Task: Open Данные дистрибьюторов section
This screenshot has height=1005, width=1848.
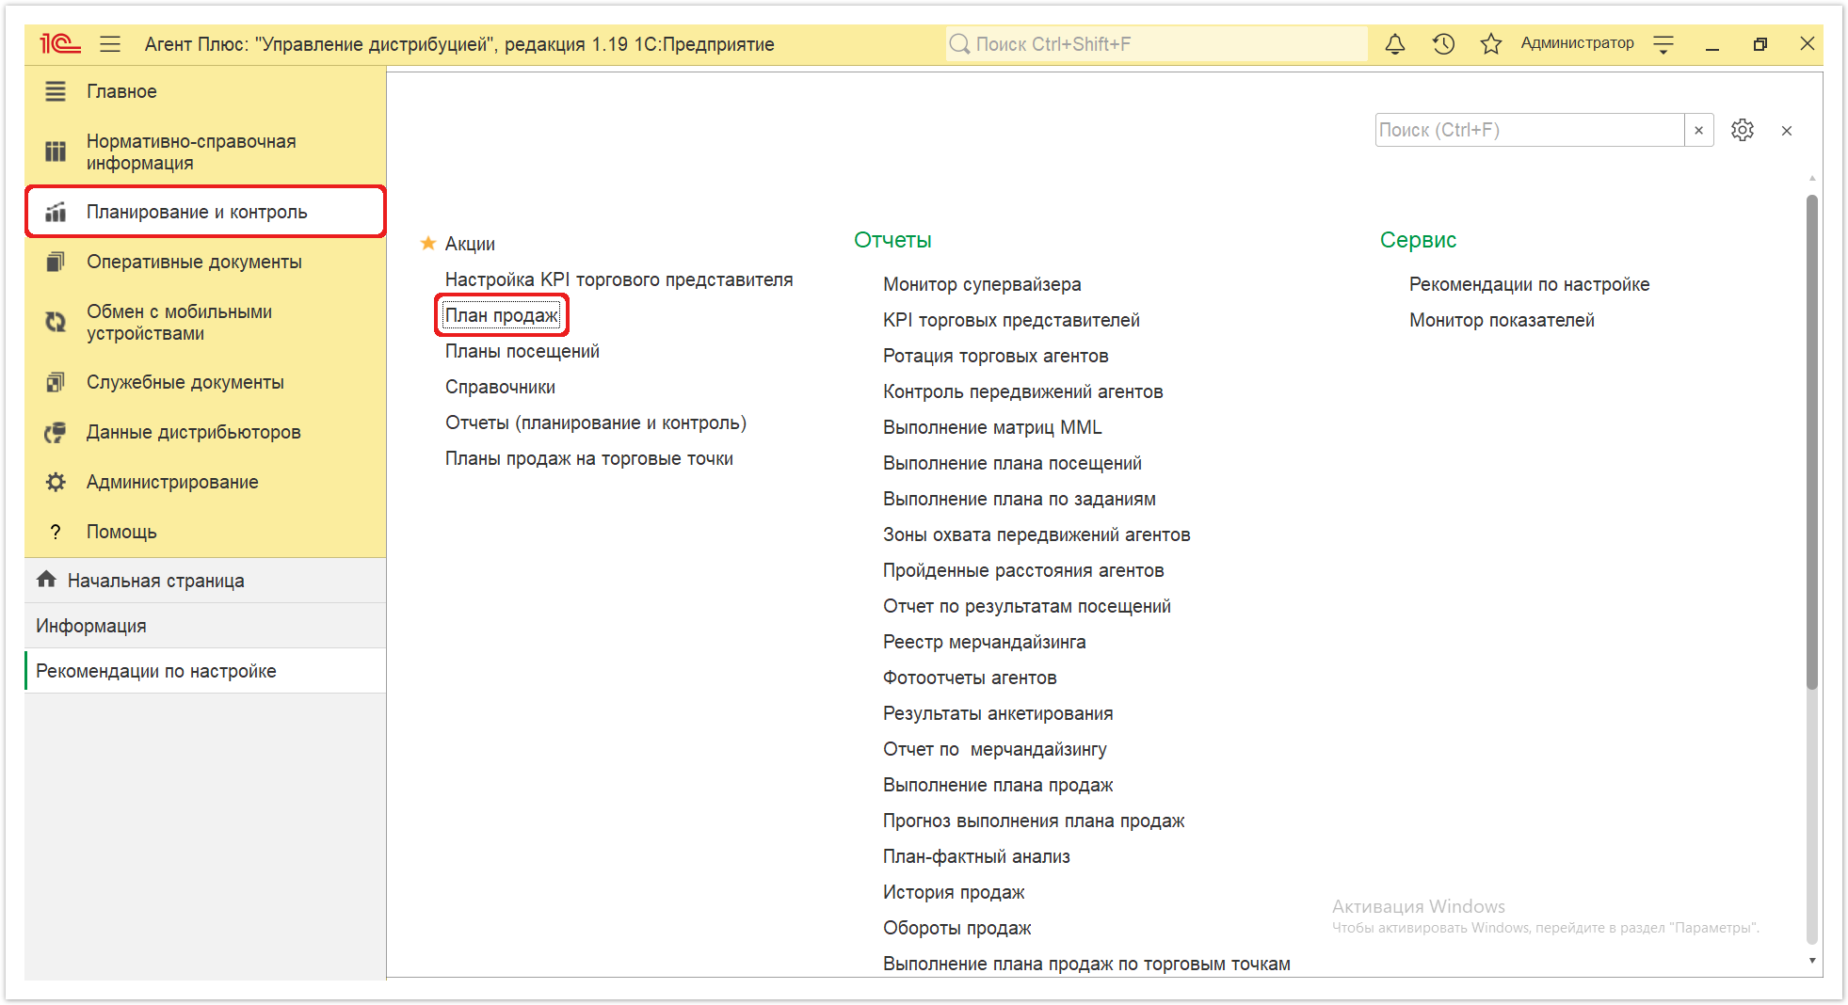Action: pos(205,432)
